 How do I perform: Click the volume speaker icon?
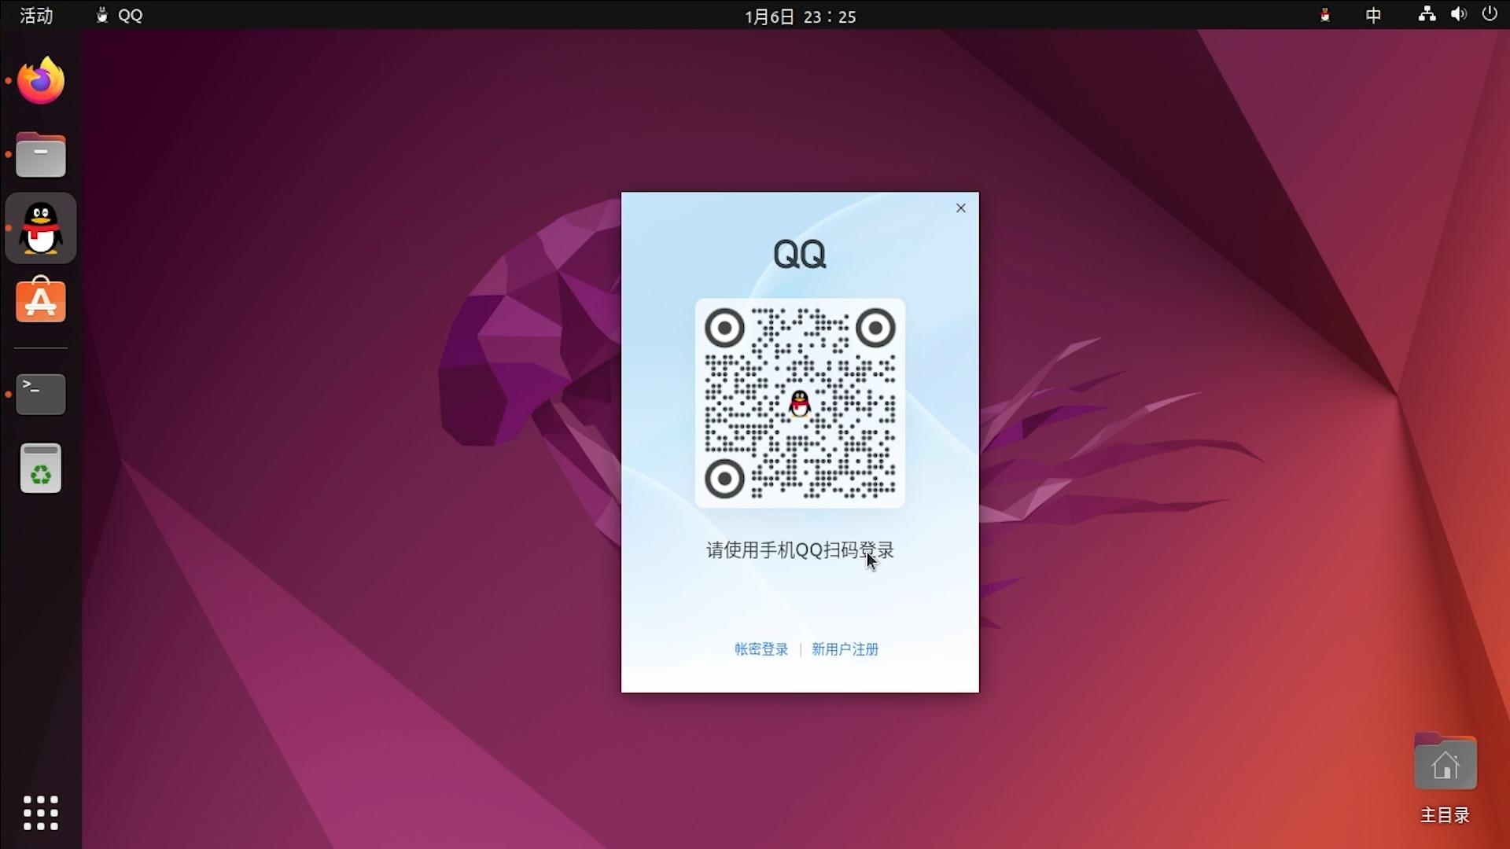[1459, 14]
